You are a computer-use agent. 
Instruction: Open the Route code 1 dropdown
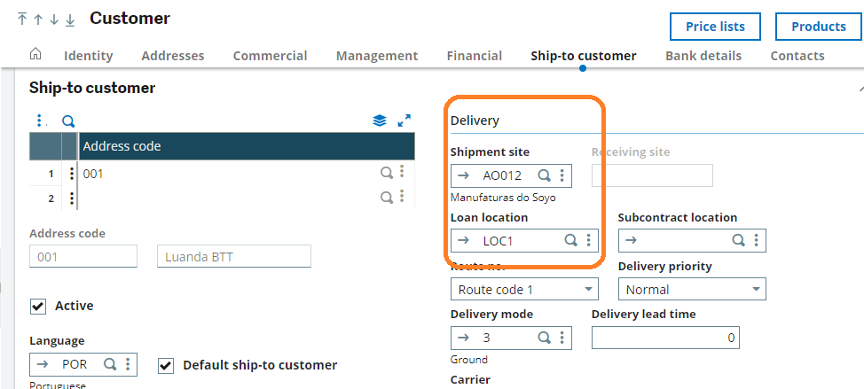pos(589,290)
